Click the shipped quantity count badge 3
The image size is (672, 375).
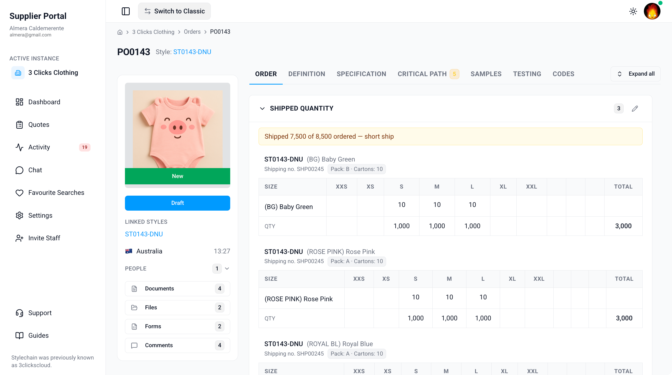point(619,108)
